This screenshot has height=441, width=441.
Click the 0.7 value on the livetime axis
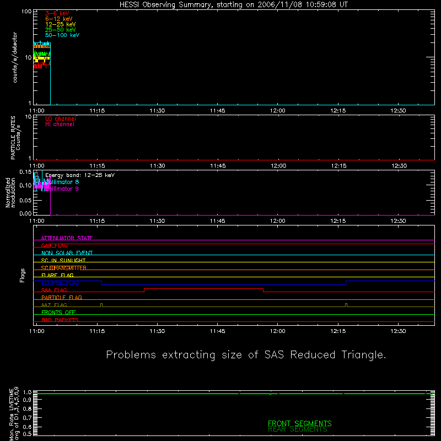click(27, 418)
